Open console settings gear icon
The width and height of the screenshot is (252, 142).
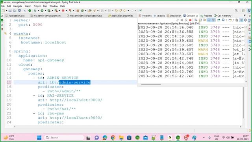(245, 20)
